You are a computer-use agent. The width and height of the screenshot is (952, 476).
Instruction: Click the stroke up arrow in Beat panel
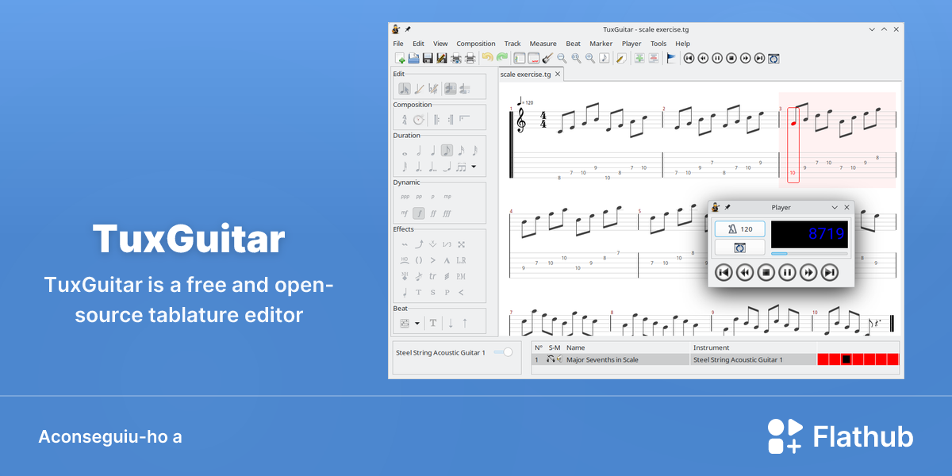point(465,323)
